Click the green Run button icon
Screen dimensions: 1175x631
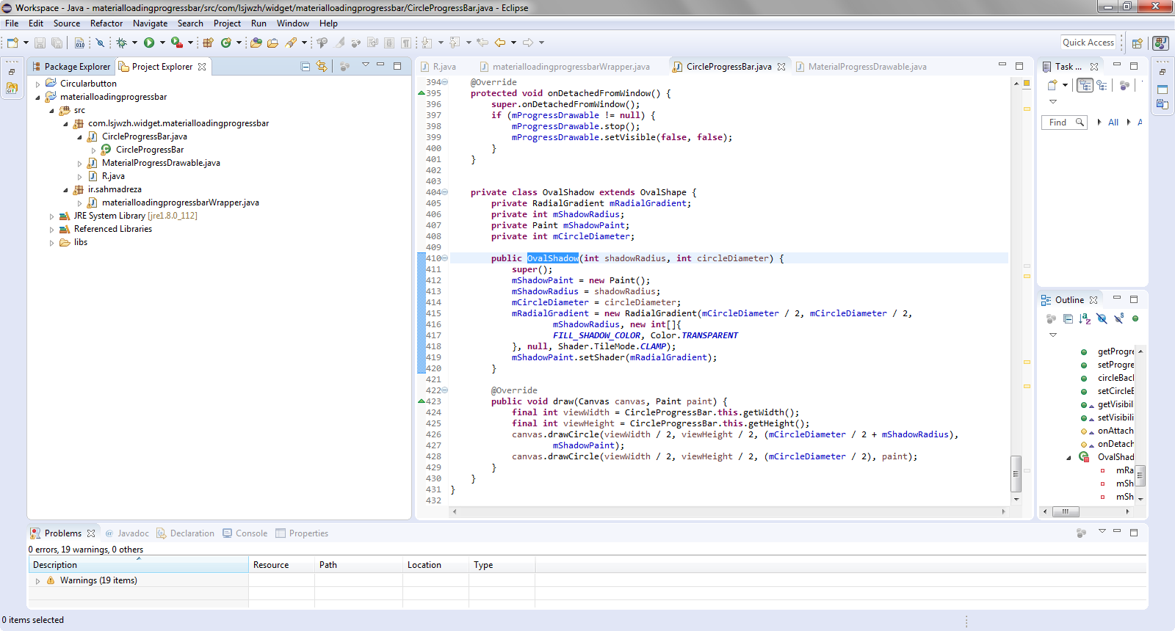pyautogui.click(x=149, y=43)
